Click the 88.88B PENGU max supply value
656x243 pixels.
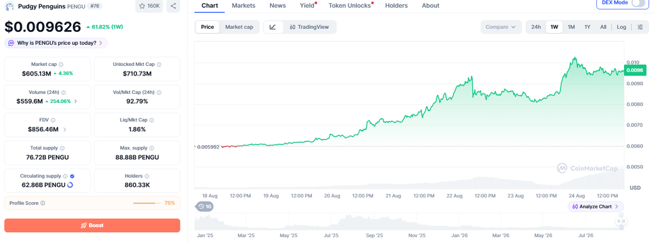click(x=137, y=157)
